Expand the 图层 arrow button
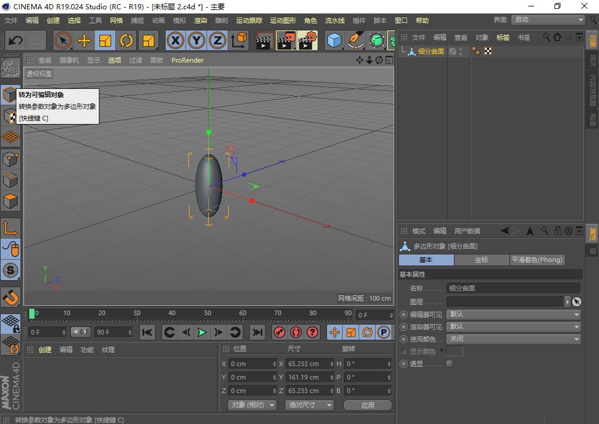 pyautogui.click(x=567, y=302)
